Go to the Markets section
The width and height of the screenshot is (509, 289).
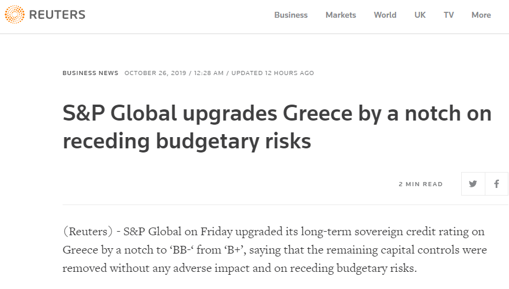pos(341,15)
